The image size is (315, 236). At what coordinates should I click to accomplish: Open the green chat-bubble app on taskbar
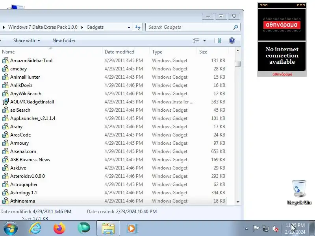84,228
